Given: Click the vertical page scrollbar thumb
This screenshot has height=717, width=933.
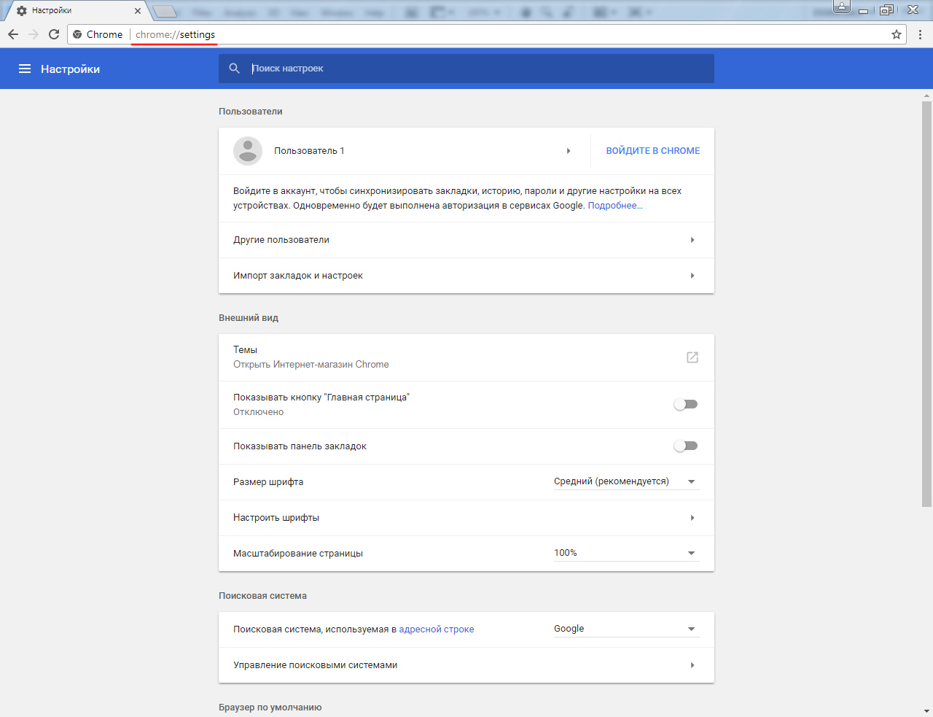Looking at the screenshot, I should tap(927, 303).
